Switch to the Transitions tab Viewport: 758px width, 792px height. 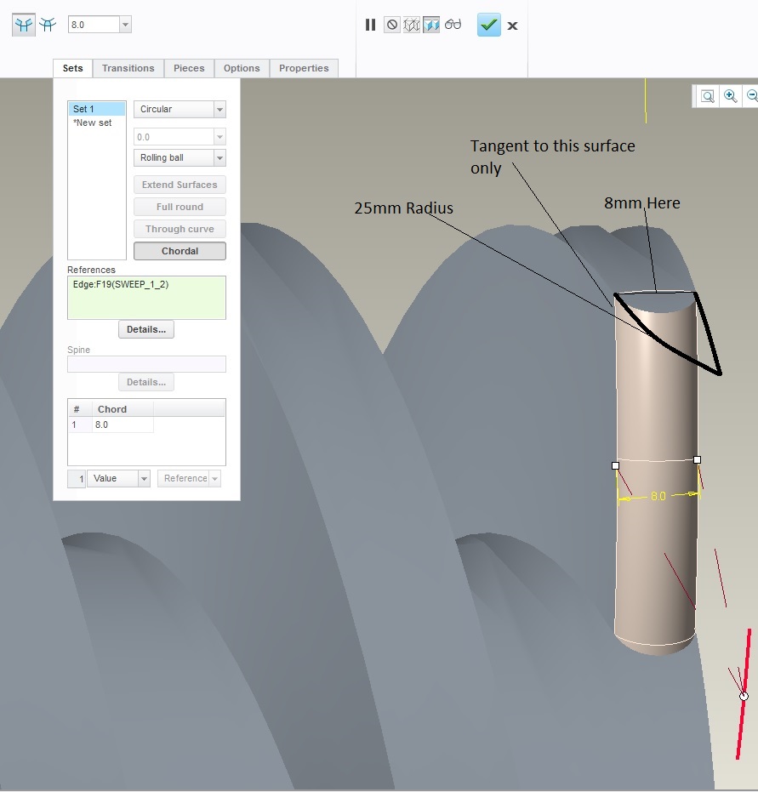(128, 68)
